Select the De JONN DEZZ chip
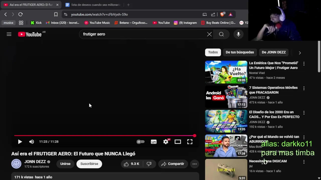321x180 pixels. [274, 52]
